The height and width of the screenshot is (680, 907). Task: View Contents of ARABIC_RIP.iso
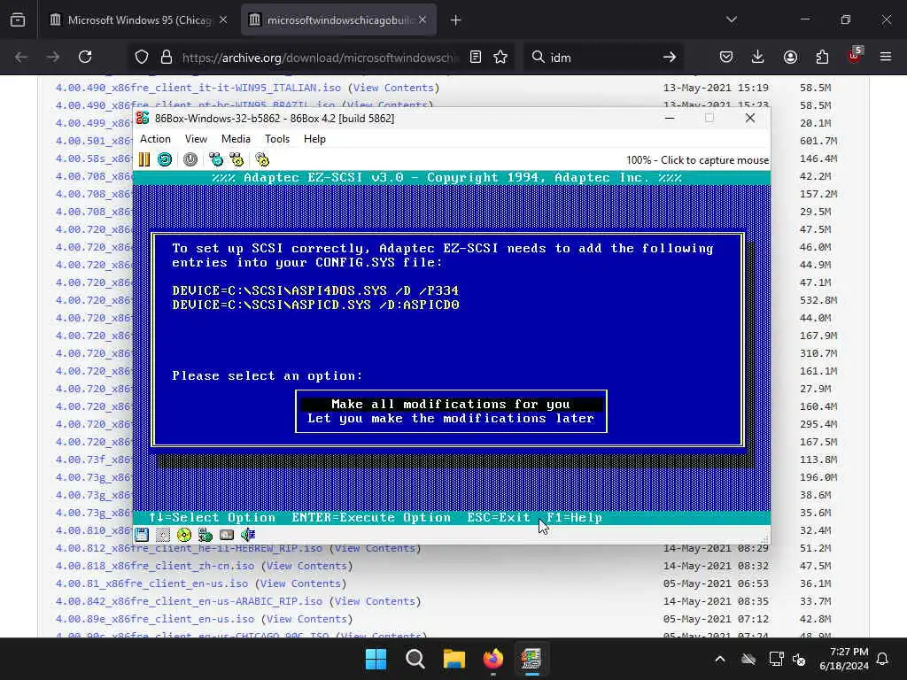click(x=375, y=601)
